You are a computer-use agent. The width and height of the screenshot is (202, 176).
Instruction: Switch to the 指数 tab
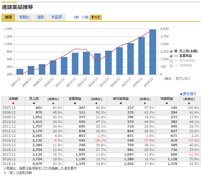[41, 17]
